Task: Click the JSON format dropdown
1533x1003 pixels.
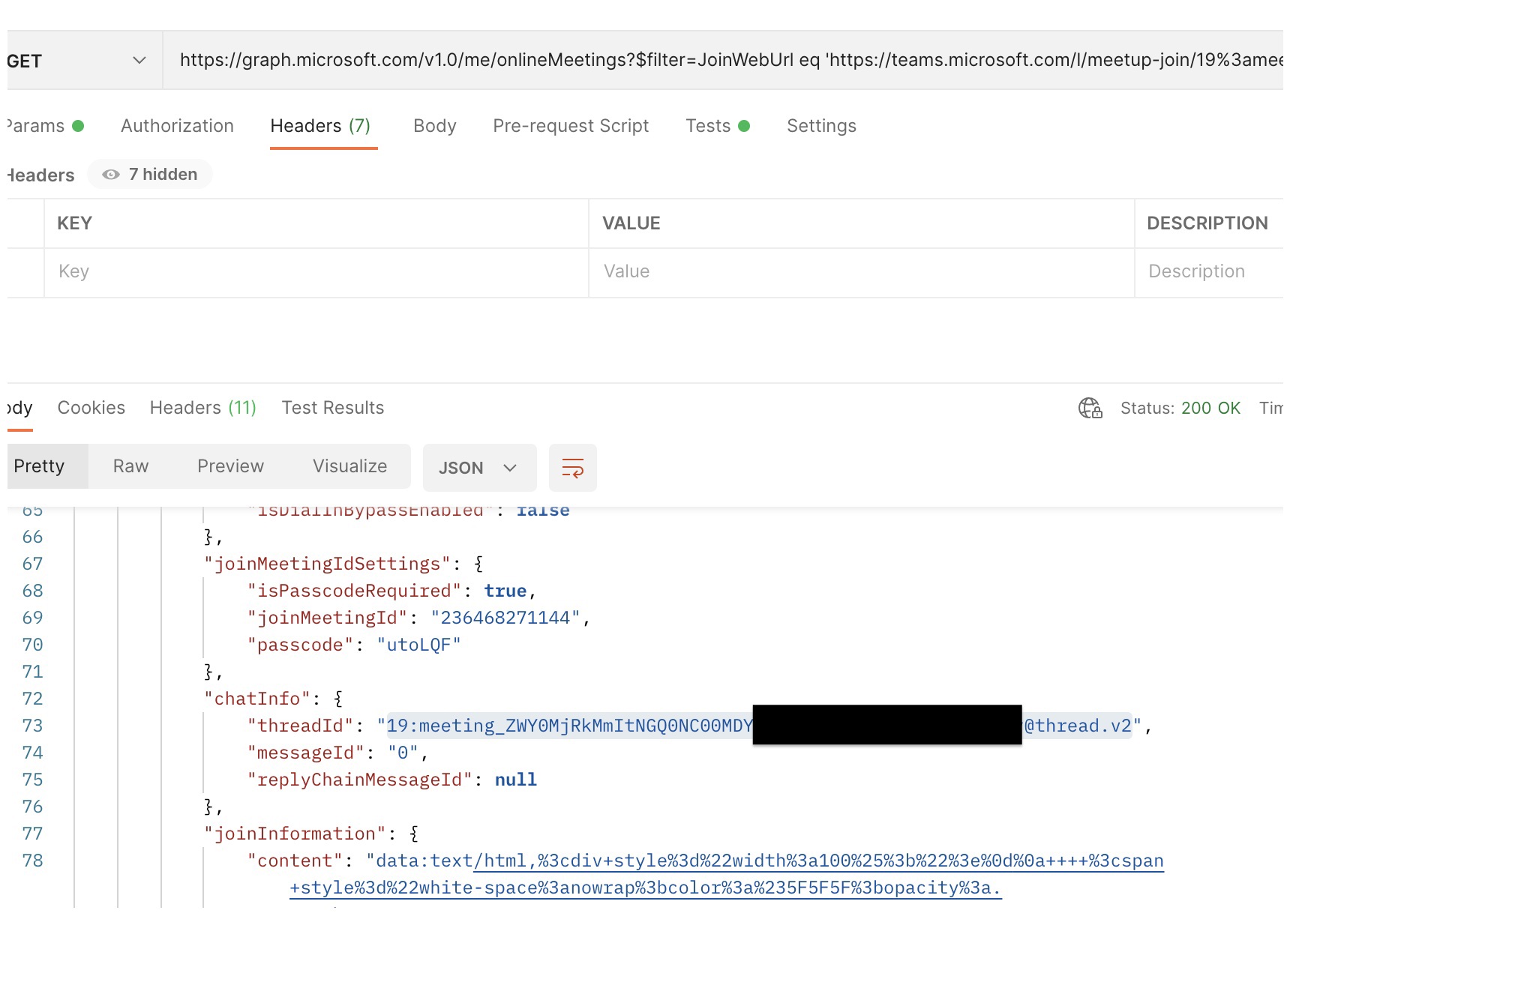Action: point(477,468)
